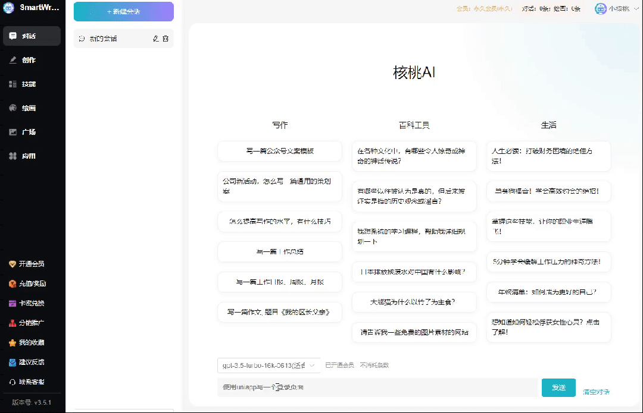Rename 新的会话 with the edit pencil icon
643x413 pixels.
click(x=156, y=39)
